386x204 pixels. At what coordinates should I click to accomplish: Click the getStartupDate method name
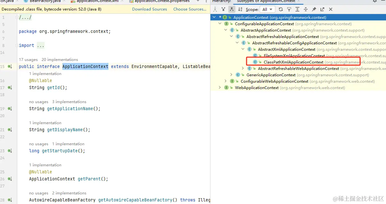60,151
